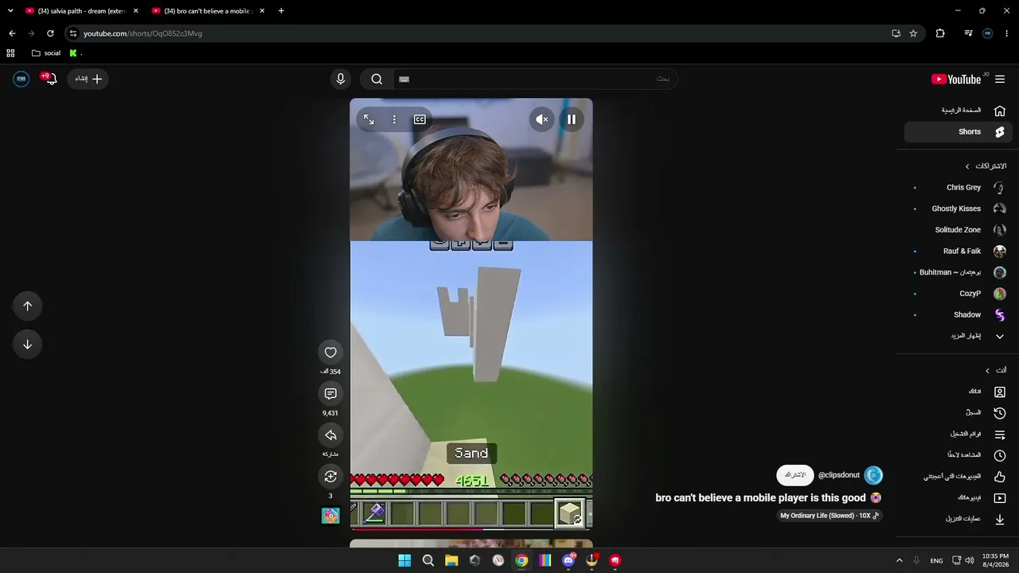Open the sound thumbnail under the remix button
The height and width of the screenshot is (573, 1019).
click(x=330, y=516)
